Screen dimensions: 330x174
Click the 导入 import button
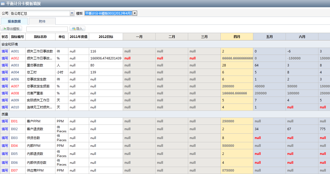77,29
